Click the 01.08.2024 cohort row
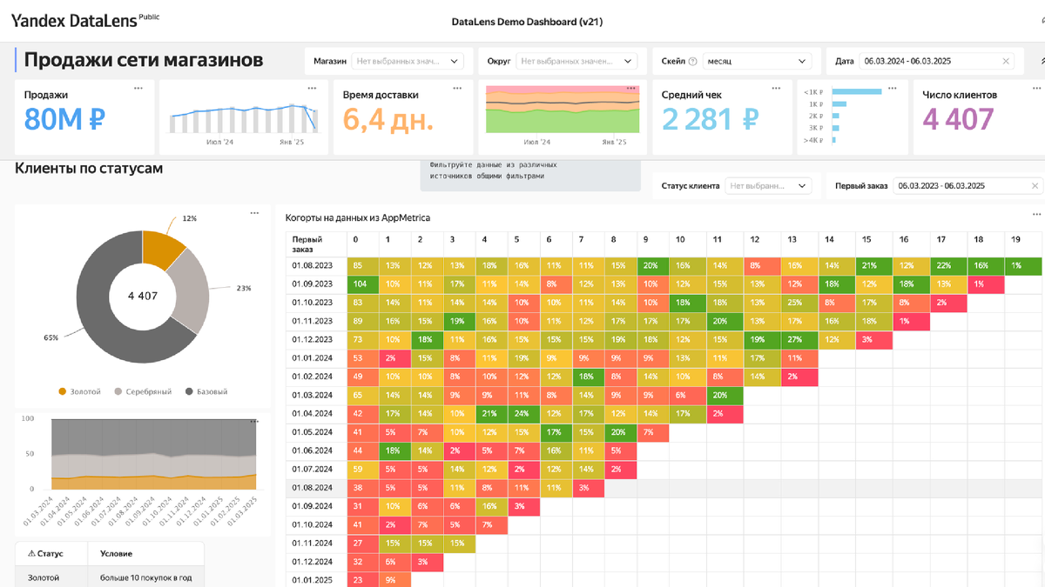The image size is (1045, 587). click(x=664, y=488)
